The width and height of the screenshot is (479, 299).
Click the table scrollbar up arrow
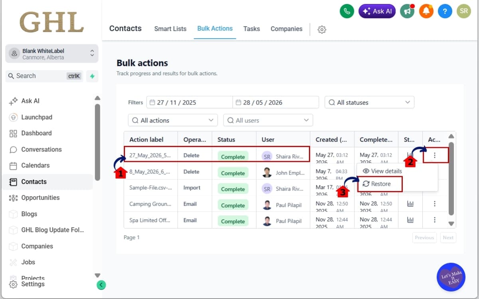[451, 136]
